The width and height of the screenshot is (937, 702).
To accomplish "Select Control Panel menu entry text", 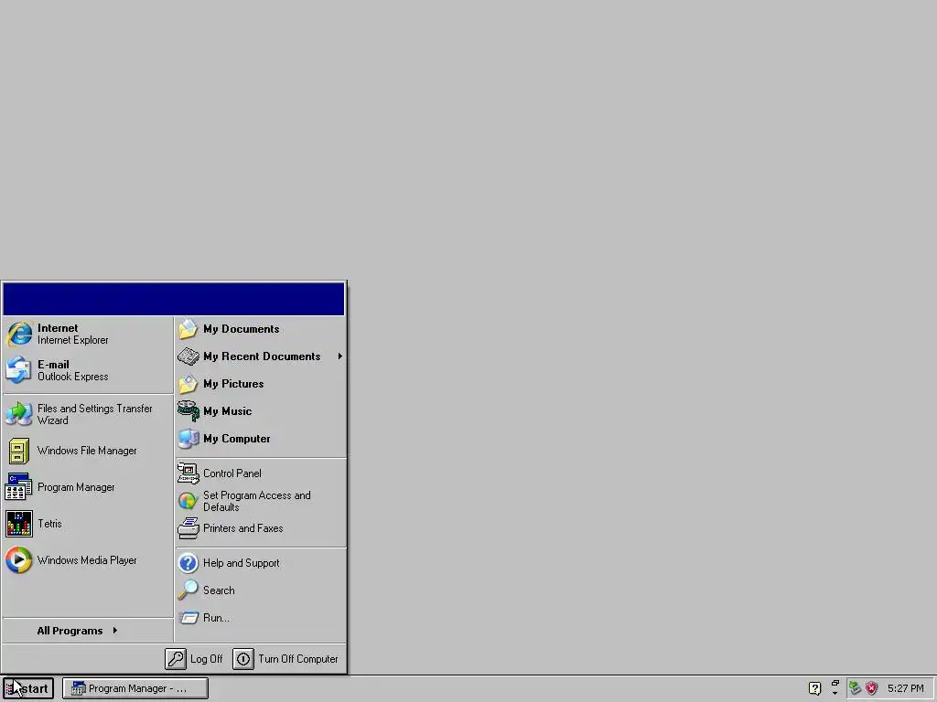I will point(232,473).
